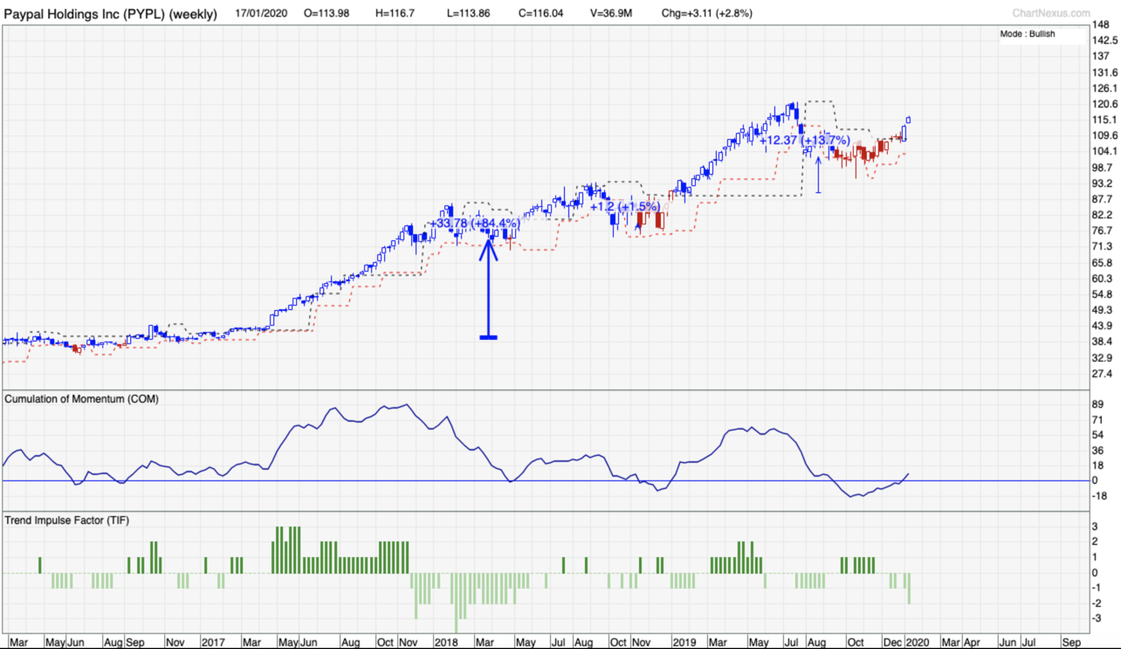Click the 27.4 price axis label
1121x649 pixels.
point(1103,374)
